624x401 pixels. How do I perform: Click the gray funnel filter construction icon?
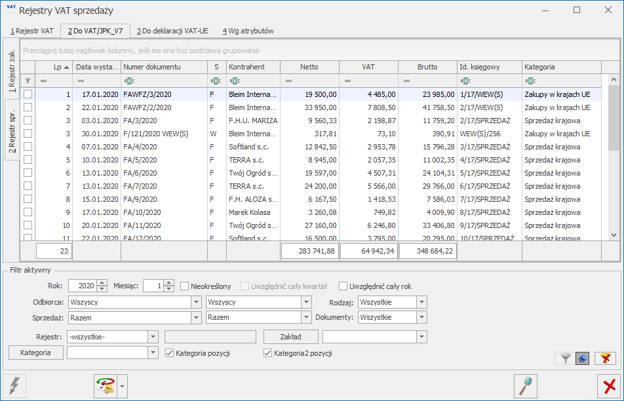(564, 358)
